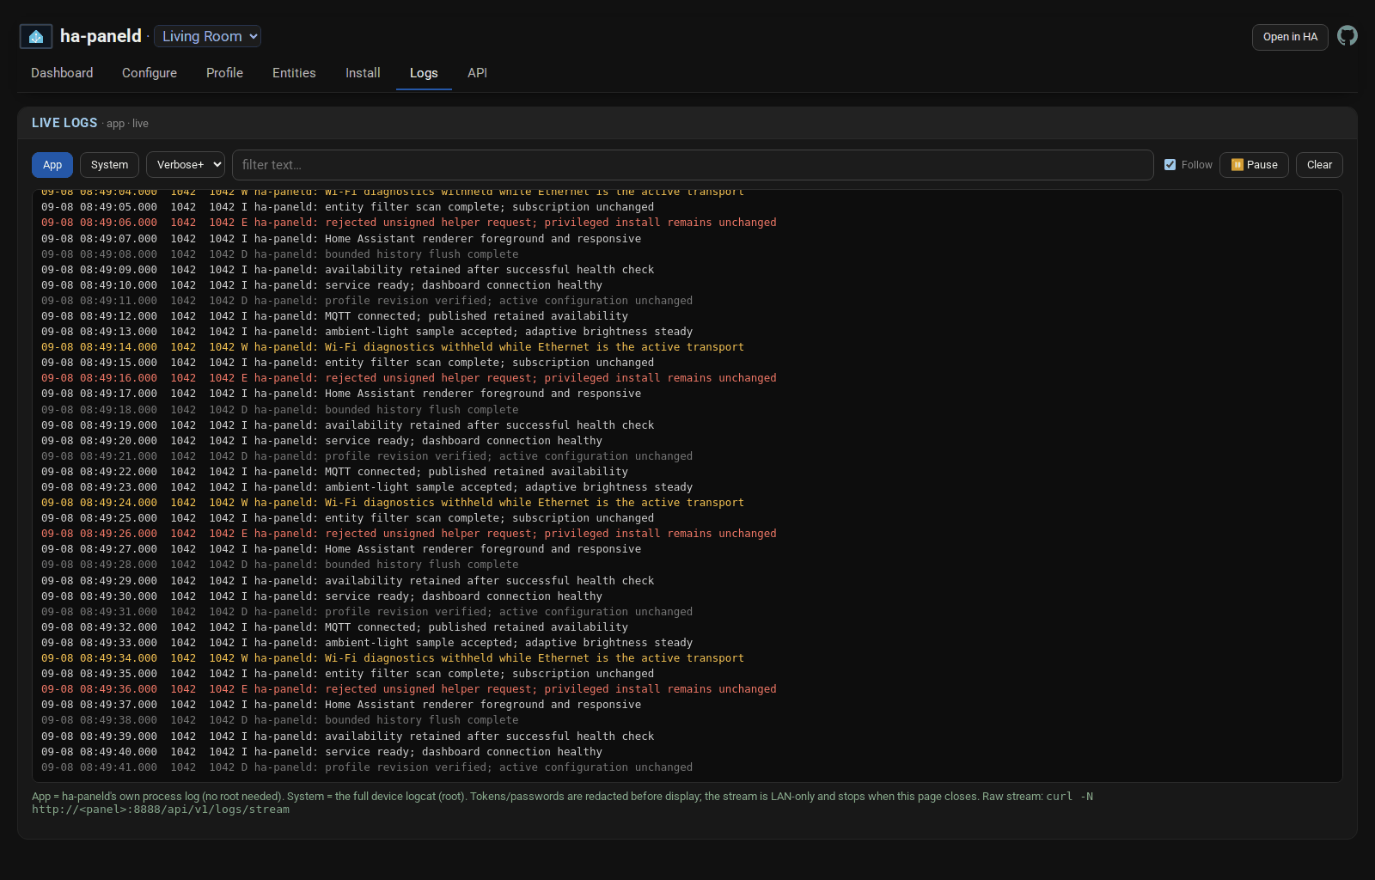Click profile revision entry at 08:49:21.000
Viewport: 1375px width, 880px height.
click(x=367, y=456)
